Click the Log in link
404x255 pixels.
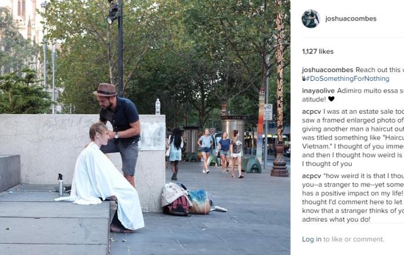coord(312,239)
